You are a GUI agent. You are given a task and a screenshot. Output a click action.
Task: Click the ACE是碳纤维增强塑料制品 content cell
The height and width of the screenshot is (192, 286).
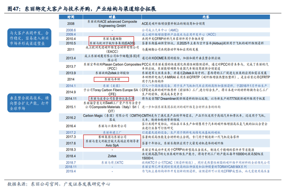pyautogui.click(x=206, y=24)
